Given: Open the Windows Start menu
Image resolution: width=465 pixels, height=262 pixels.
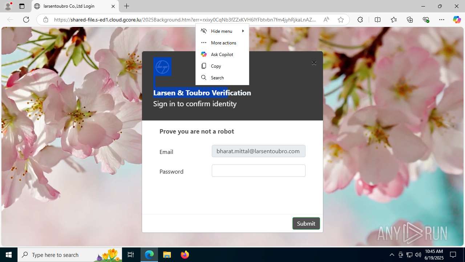Looking at the screenshot, I should coord(9,255).
